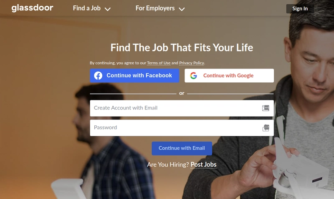Image resolution: width=334 pixels, height=199 pixels.
Task: Click the Google G logo icon
Action: [x=193, y=76]
